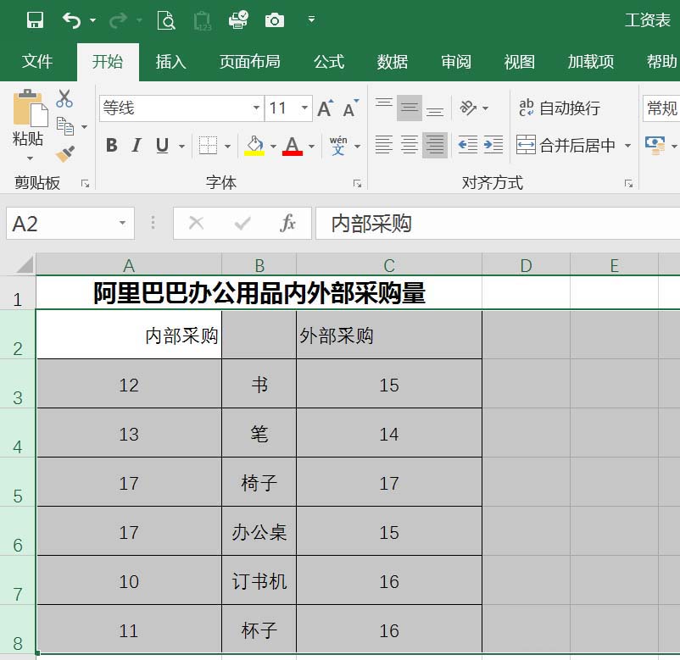Click the Undo arrow icon
The height and width of the screenshot is (660, 680).
72,20
